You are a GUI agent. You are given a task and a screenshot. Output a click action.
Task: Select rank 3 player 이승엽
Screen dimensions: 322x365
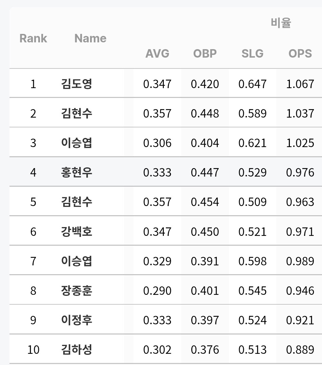pyautogui.click(x=77, y=143)
